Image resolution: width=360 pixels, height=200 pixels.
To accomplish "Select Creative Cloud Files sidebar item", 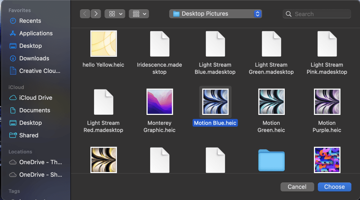I will [40, 71].
